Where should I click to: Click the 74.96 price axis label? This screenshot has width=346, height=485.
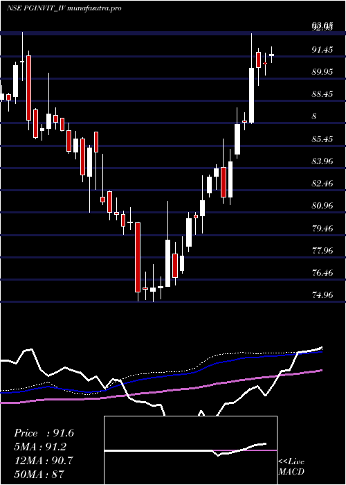pyautogui.click(x=322, y=295)
